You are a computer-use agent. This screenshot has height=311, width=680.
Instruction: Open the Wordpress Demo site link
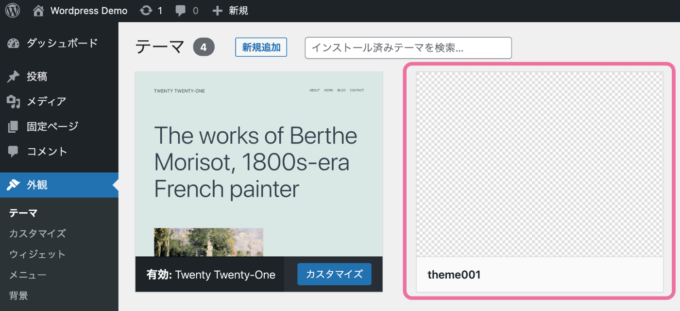[89, 11]
